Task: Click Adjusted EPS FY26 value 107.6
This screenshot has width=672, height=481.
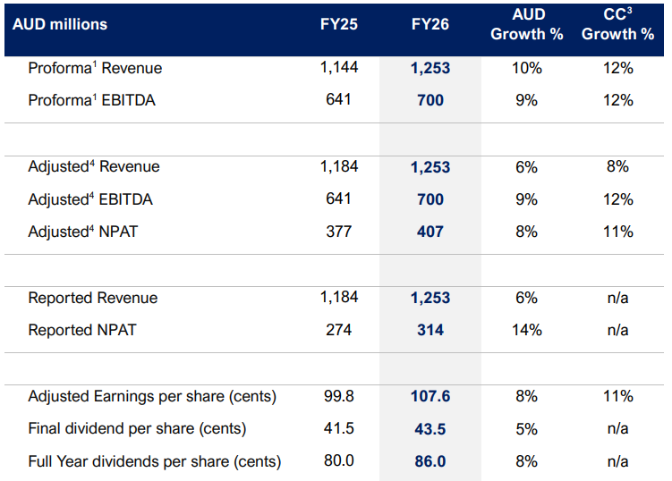Action: [x=430, y=396]
